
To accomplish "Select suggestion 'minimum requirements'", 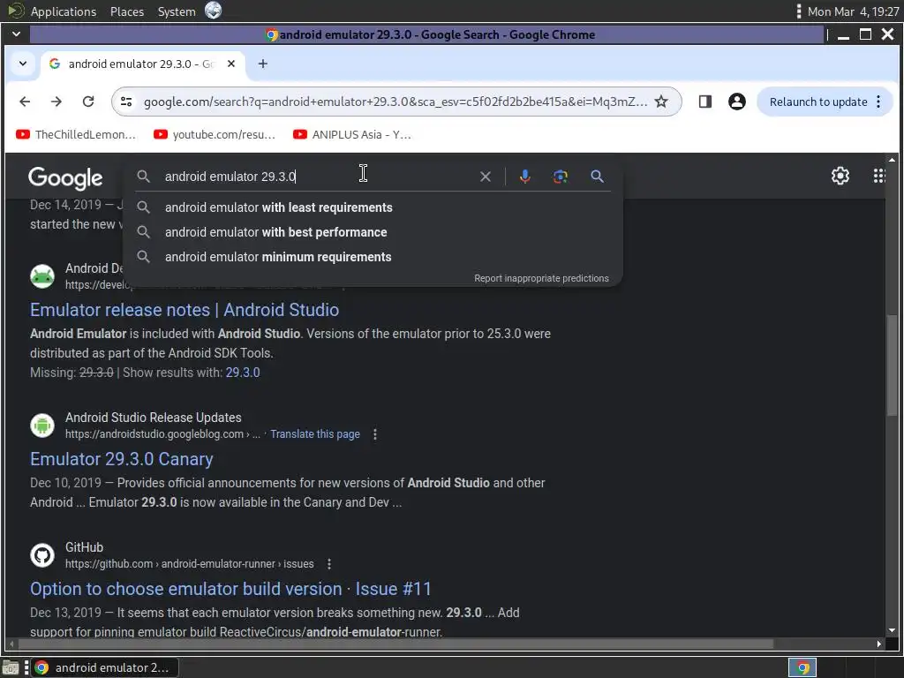I will [x=373, y=257].
